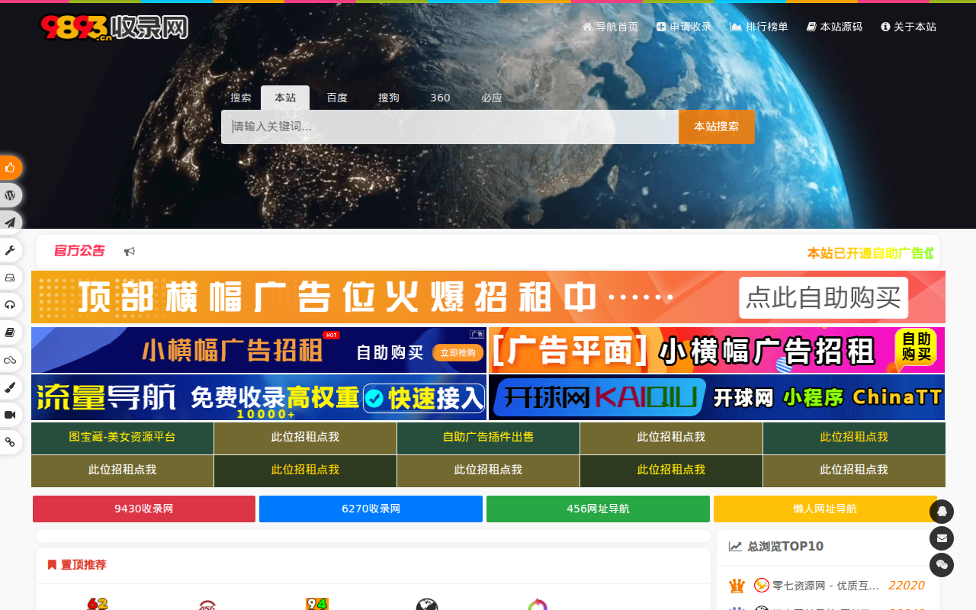The width and height of the screenshot is (976, 610).
Task: Click the video camera sidebar icon
Action: click(11, 415)
